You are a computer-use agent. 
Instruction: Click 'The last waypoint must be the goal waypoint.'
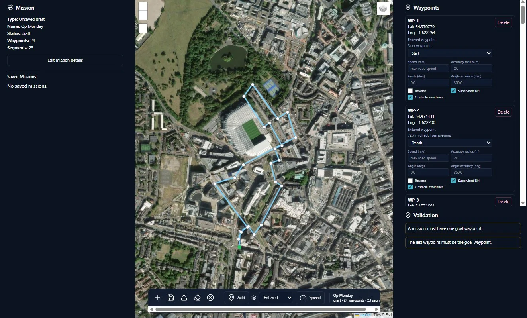pos(463,242)
